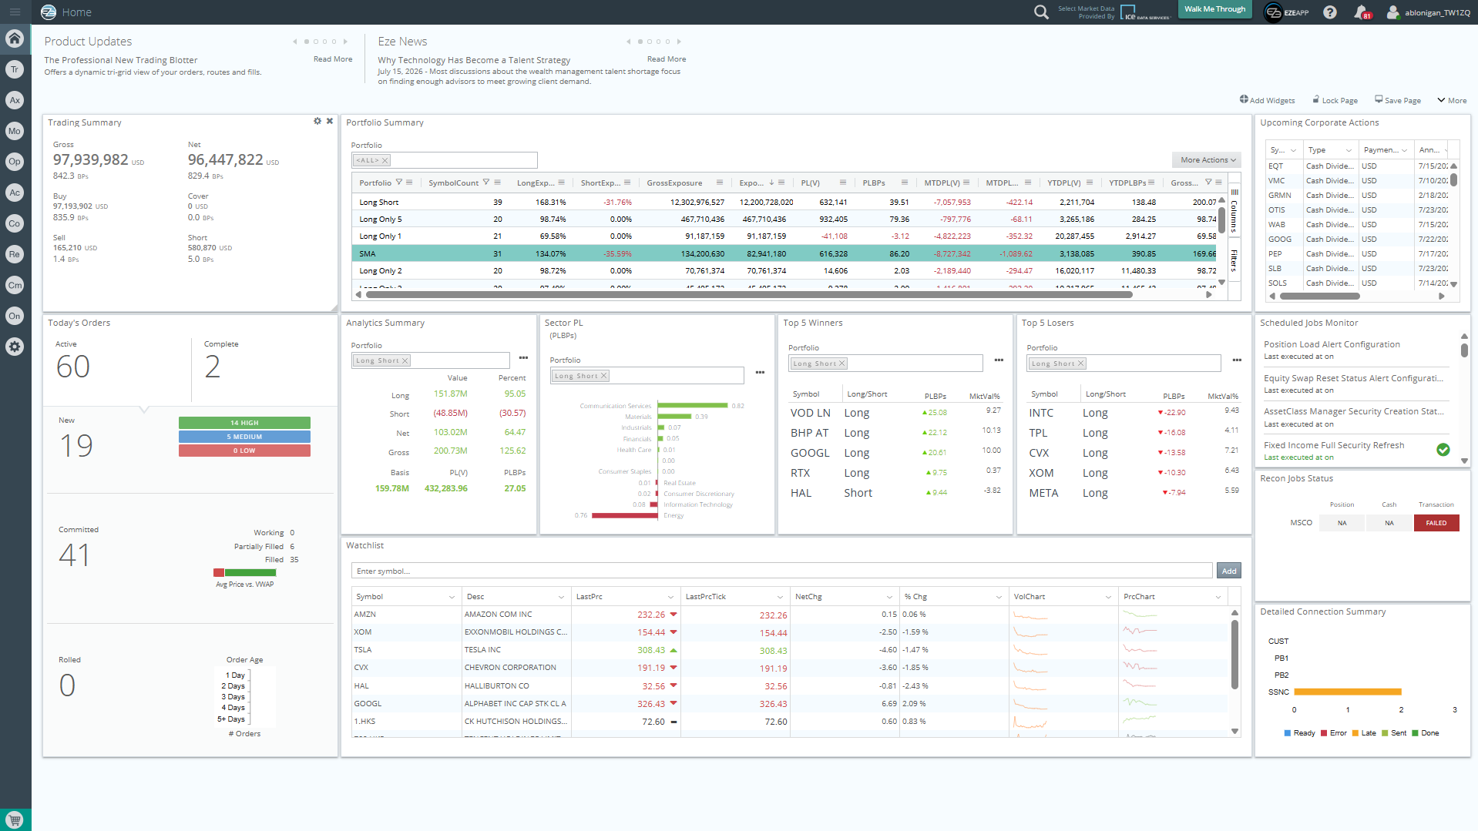Open the settings gear in the sidebar
1478x831 pixels.
[15, 347]
